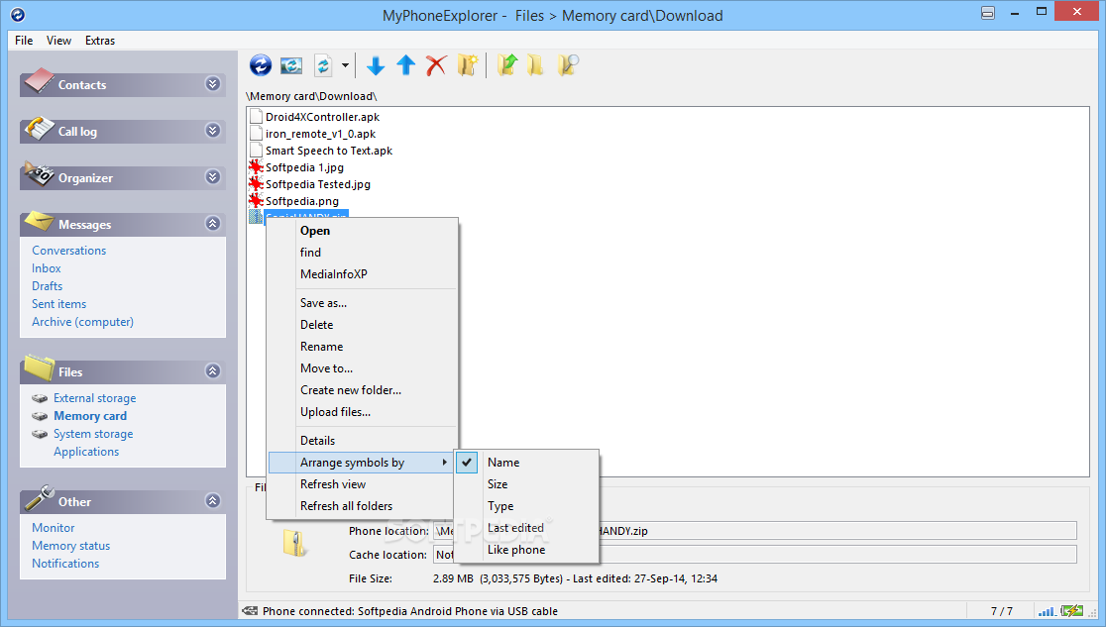Choose Rename in context menu

point(361,347)
